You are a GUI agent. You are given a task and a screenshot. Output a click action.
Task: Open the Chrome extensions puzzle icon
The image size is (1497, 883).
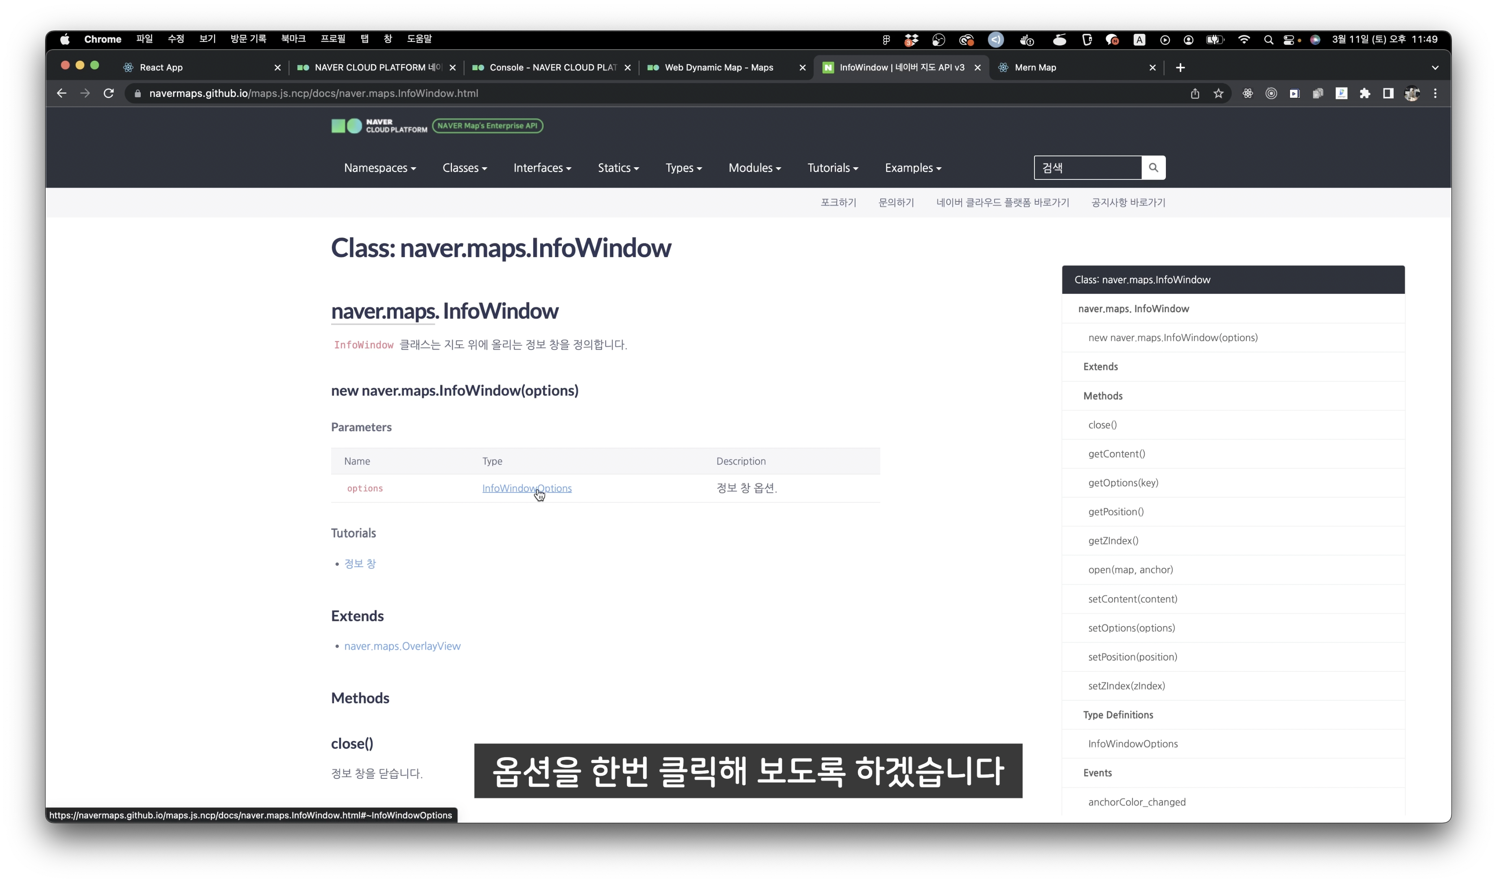coord(1365,94)
